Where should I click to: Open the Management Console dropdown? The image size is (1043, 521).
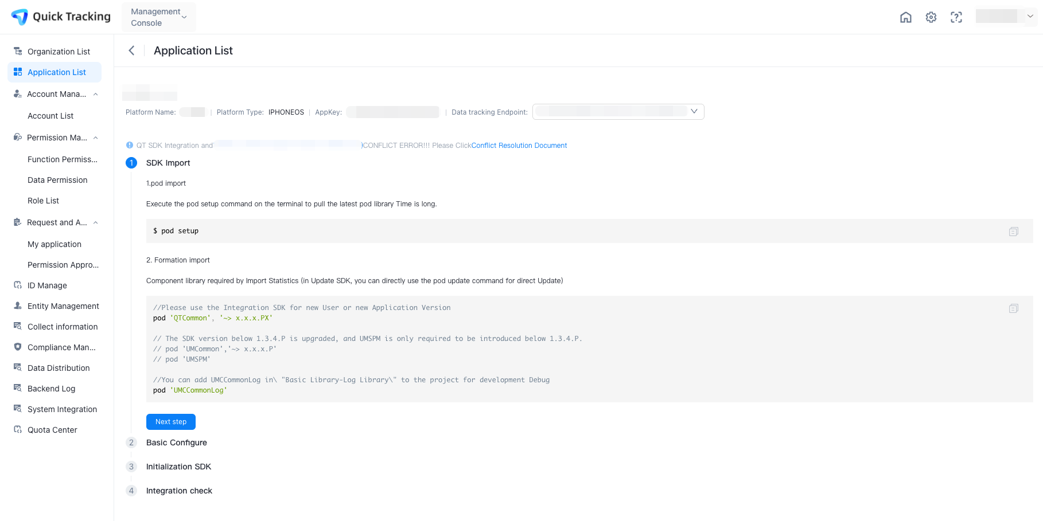click(x=159, y=17)
